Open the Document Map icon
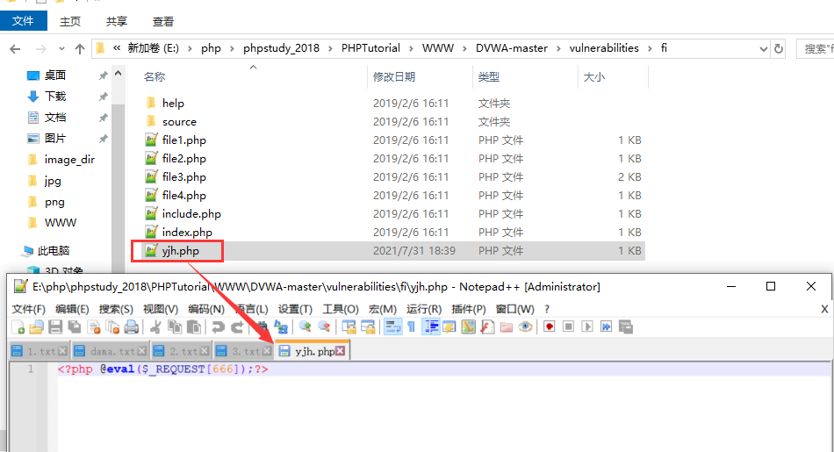Viewport: 834px width, 452px height. coord(468,327)
